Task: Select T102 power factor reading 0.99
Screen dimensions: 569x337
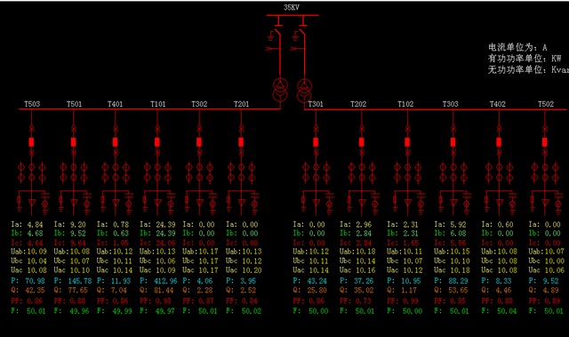Action: coord(411,301)
